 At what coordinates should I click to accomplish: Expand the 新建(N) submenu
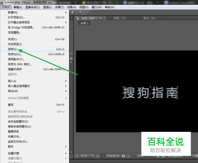point(35,12)
